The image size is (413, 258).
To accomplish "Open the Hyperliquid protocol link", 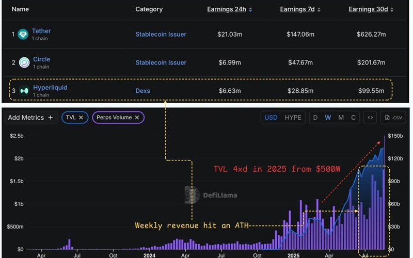I will tap(50, 87).
